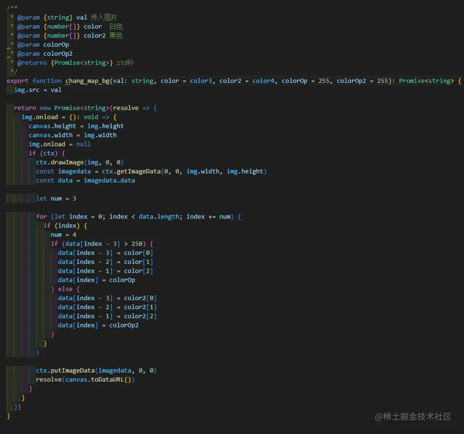This screenshot has height=434, width=464.
Task: Click the 'export' keyword
Action: [x=18, y=81]
